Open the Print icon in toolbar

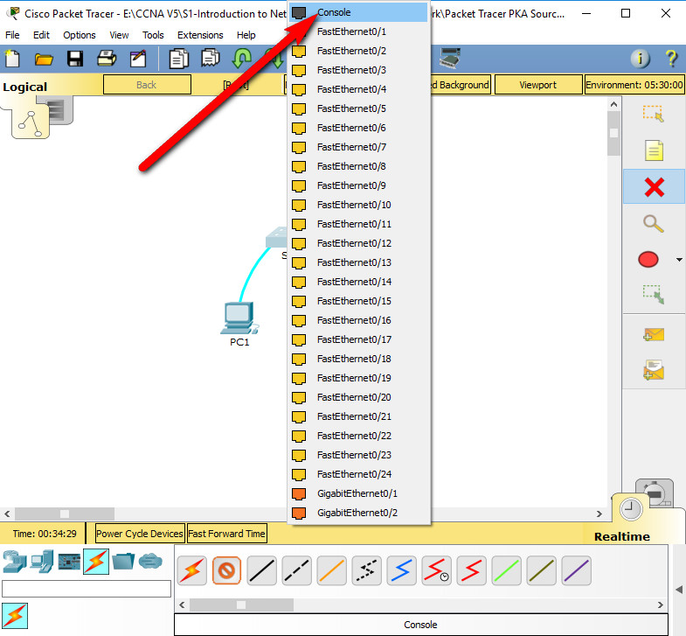pyautogui.click(x=107, y=59)
